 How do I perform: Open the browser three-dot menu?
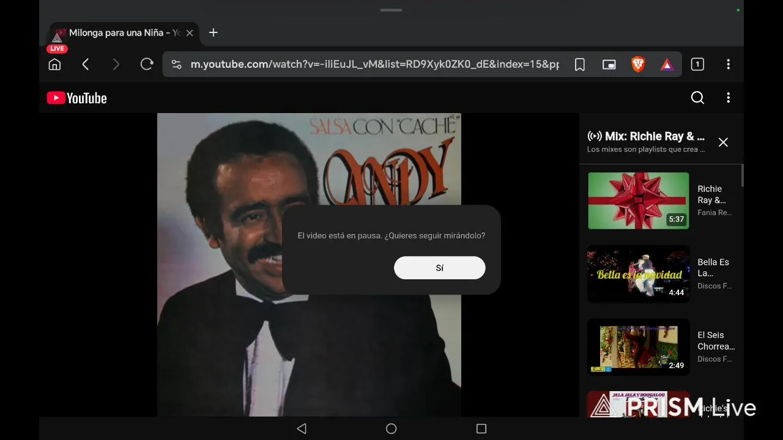tap(728, 64)
